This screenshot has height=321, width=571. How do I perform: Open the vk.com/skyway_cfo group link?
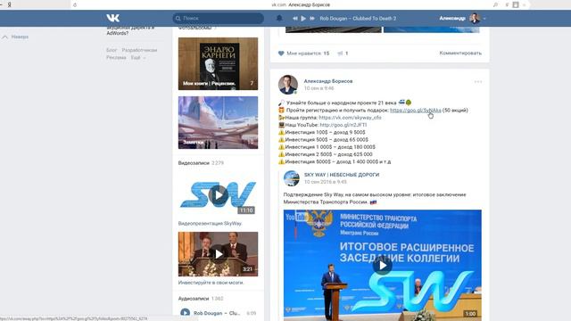(x=350, y=118)
